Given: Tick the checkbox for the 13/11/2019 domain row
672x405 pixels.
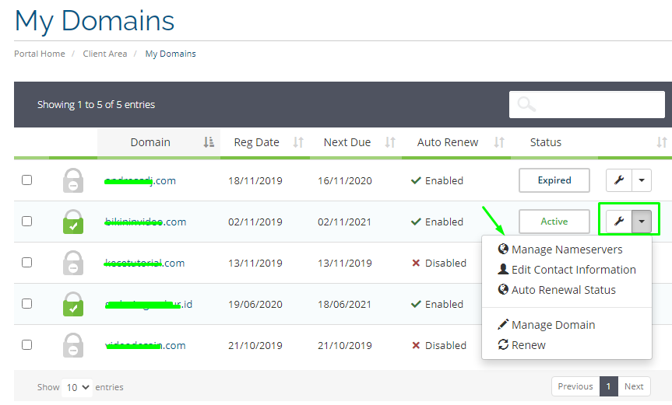Looking at the screenshot, I should (27, 262).
